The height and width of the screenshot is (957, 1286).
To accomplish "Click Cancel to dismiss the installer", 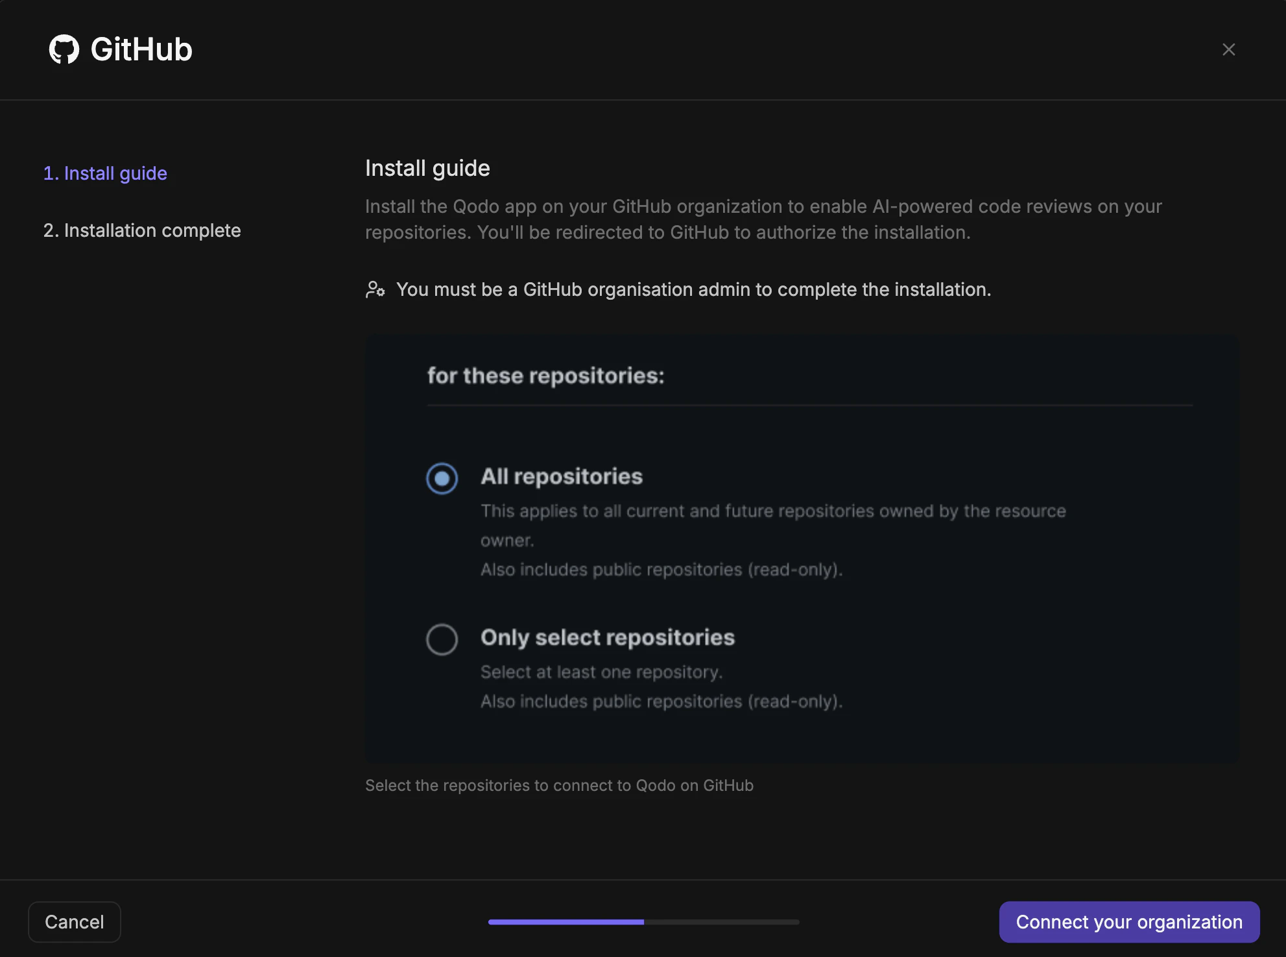I will tap(74, 921).
